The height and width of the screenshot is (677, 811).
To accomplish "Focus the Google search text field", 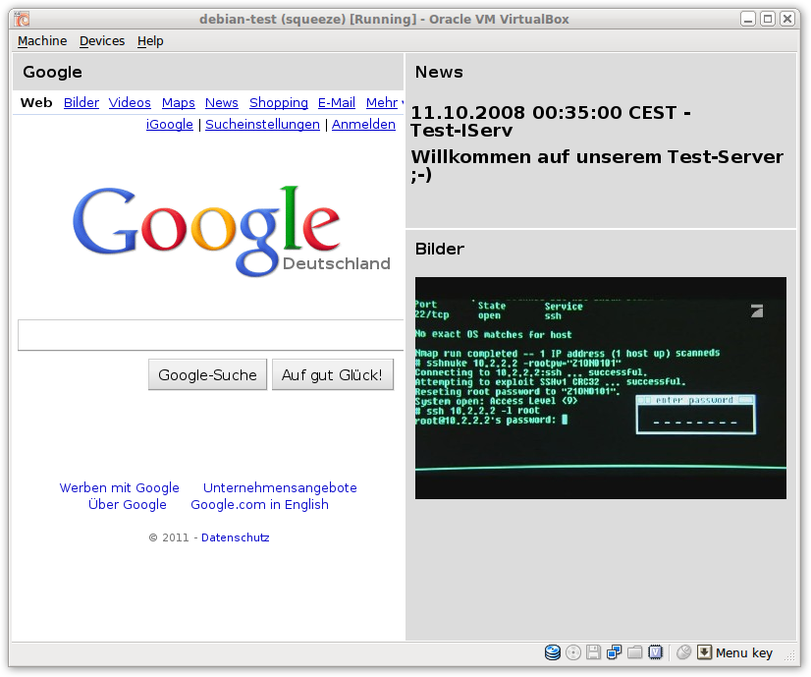I will pyautogui.click(x=211, y=335).
